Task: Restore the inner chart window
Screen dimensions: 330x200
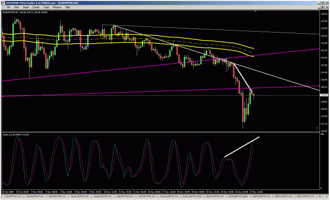Action: [323, 7]
